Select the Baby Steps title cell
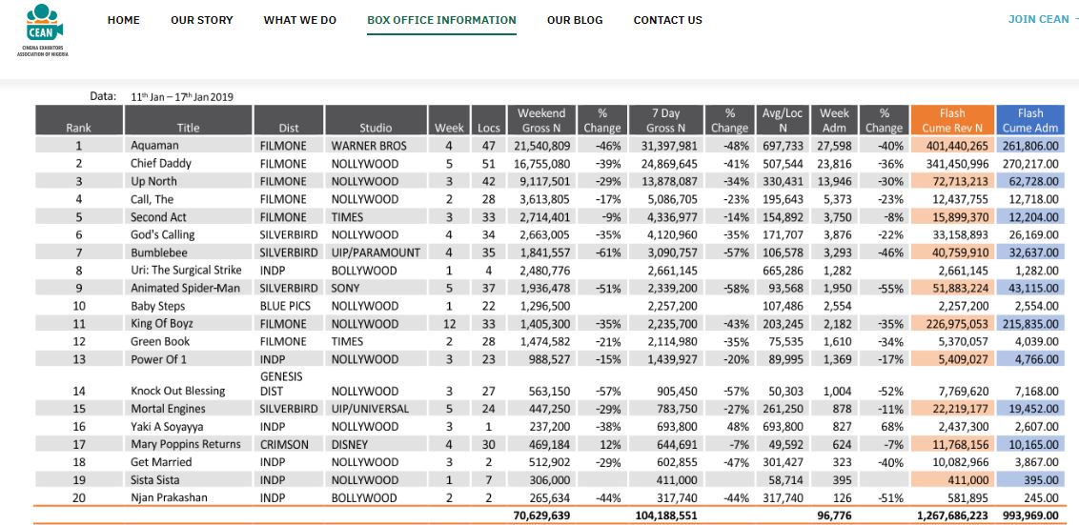Screen dimensions: 1079x525 tap(157, 306)
